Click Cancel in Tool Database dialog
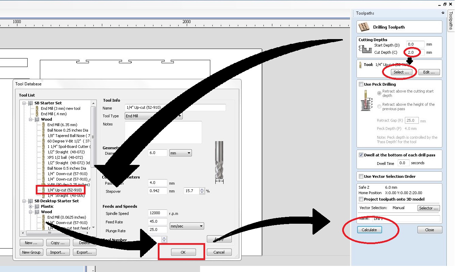Image resolution: width=456 pixels, height=272 pixels. pyautogui.click(x=219, y=252)
